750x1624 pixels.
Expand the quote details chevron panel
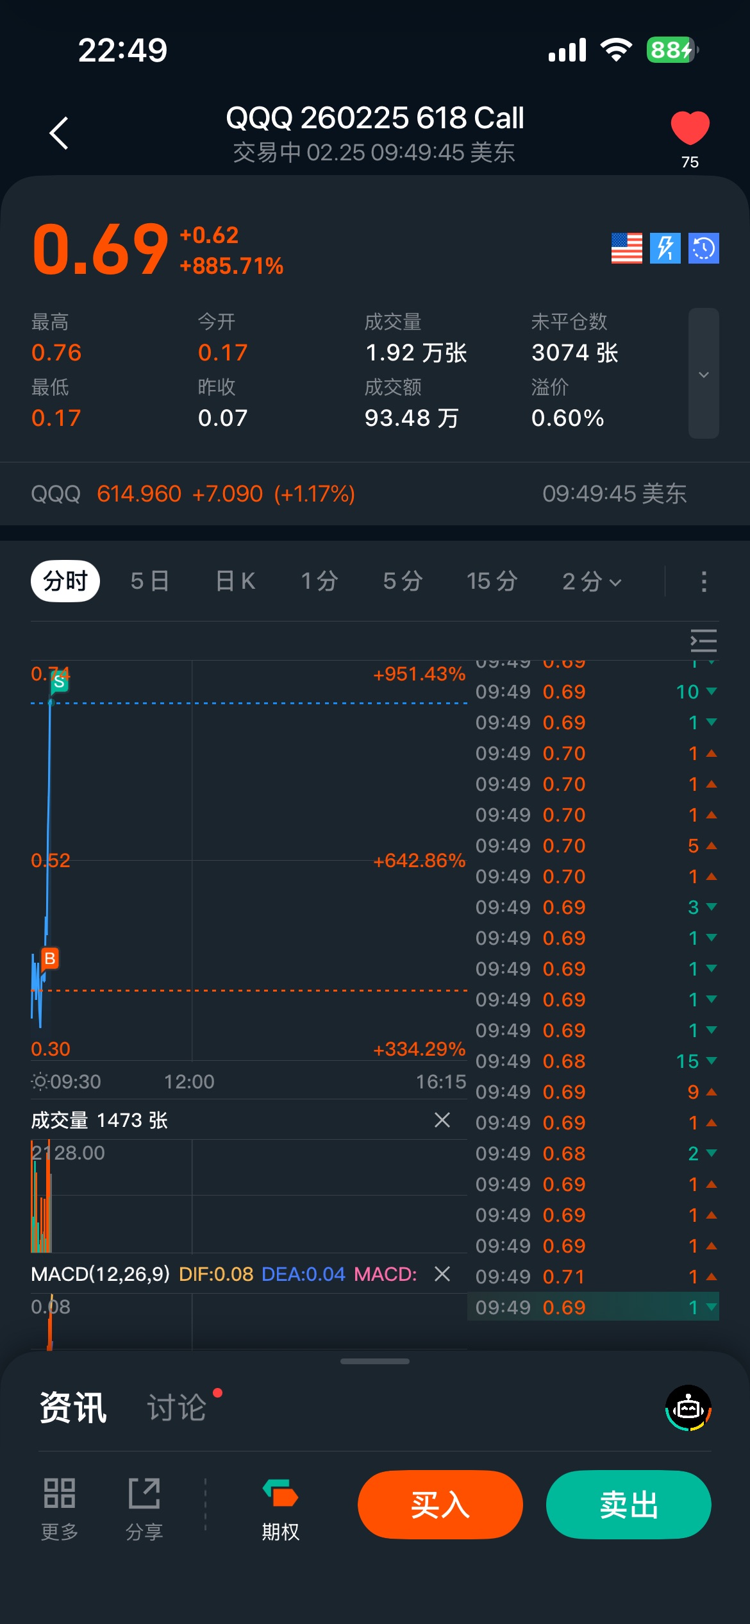703,374
